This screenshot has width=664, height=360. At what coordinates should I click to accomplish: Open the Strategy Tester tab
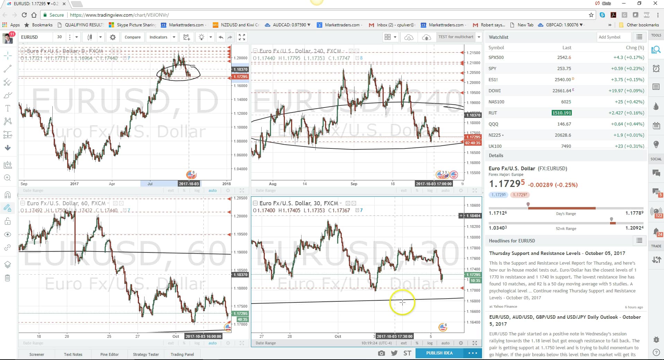pyautogui.click(x=145, y=354)
